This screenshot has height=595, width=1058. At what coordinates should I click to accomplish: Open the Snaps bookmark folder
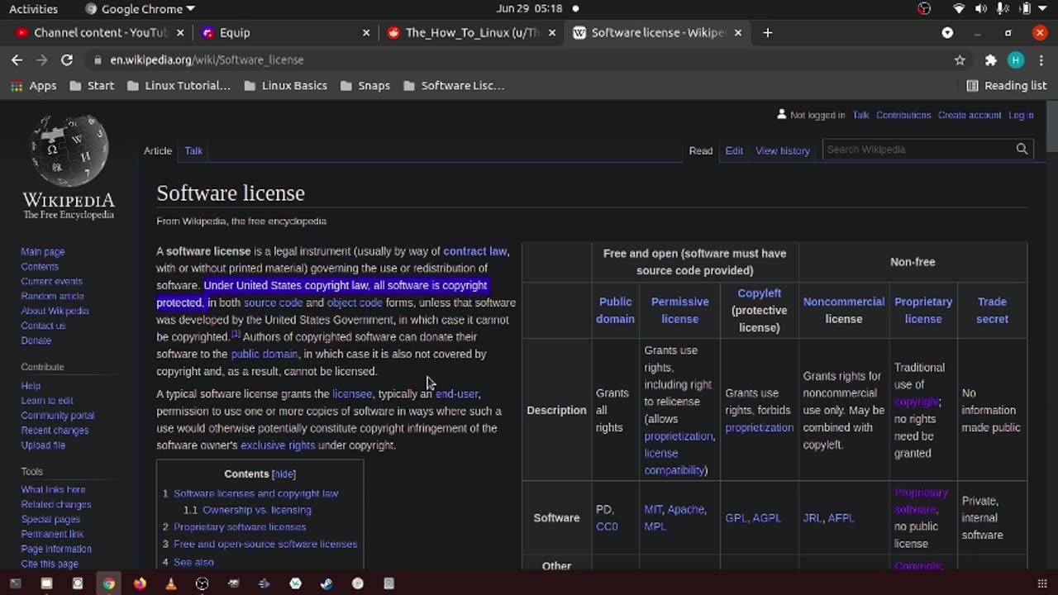click(x=365, y=86)
